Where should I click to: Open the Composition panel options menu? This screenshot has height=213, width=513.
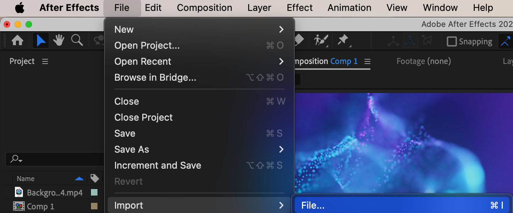(367, 61)
